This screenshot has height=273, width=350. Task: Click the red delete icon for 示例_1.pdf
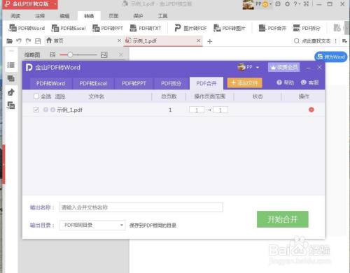pos(311,110)
